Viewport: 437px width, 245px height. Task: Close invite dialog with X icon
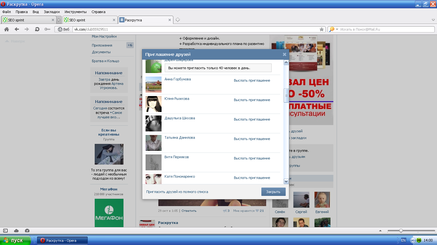point(284,54)
